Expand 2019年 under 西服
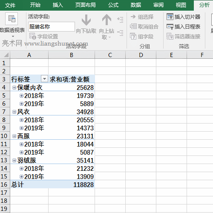 pos(21,153)
